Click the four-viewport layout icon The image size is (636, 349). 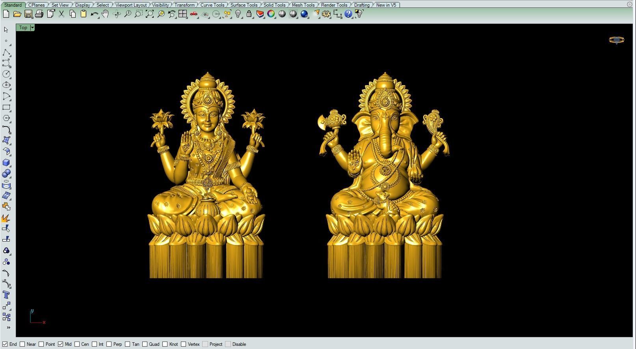point(182,14)
